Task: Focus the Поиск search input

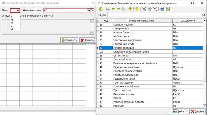Action: click(155, 15)
